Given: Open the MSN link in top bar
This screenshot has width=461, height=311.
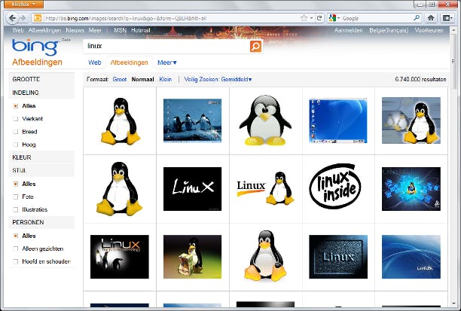Looking at the screenshot, I should [x=120, y=30].
